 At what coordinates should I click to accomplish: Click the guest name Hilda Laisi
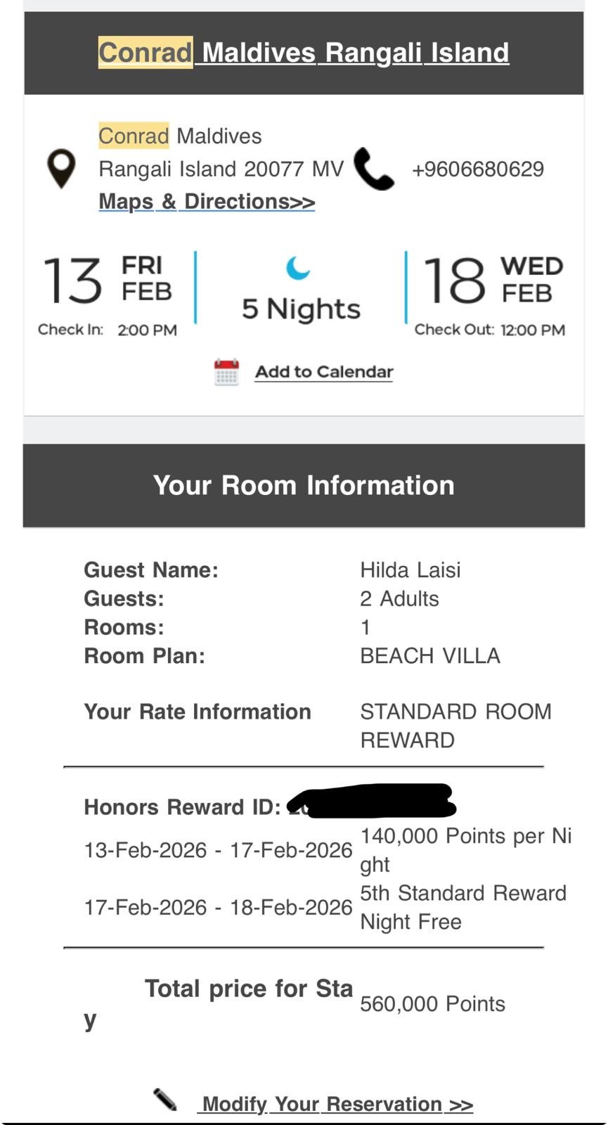(x=410, y=570)
